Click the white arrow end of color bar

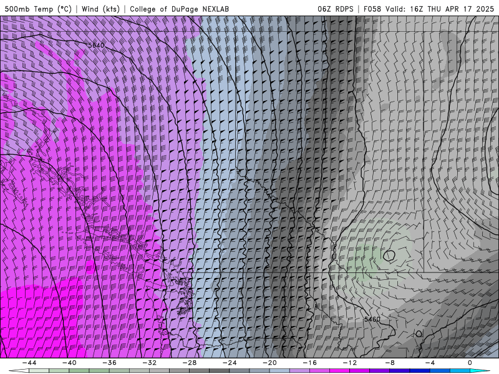(x=19, y=371)
